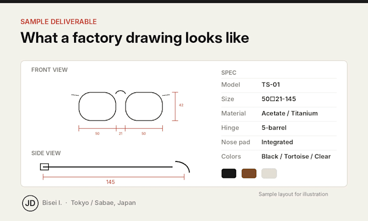
Task: Click the material value 'Acetate / Titanium'
Action: (290, 113)
